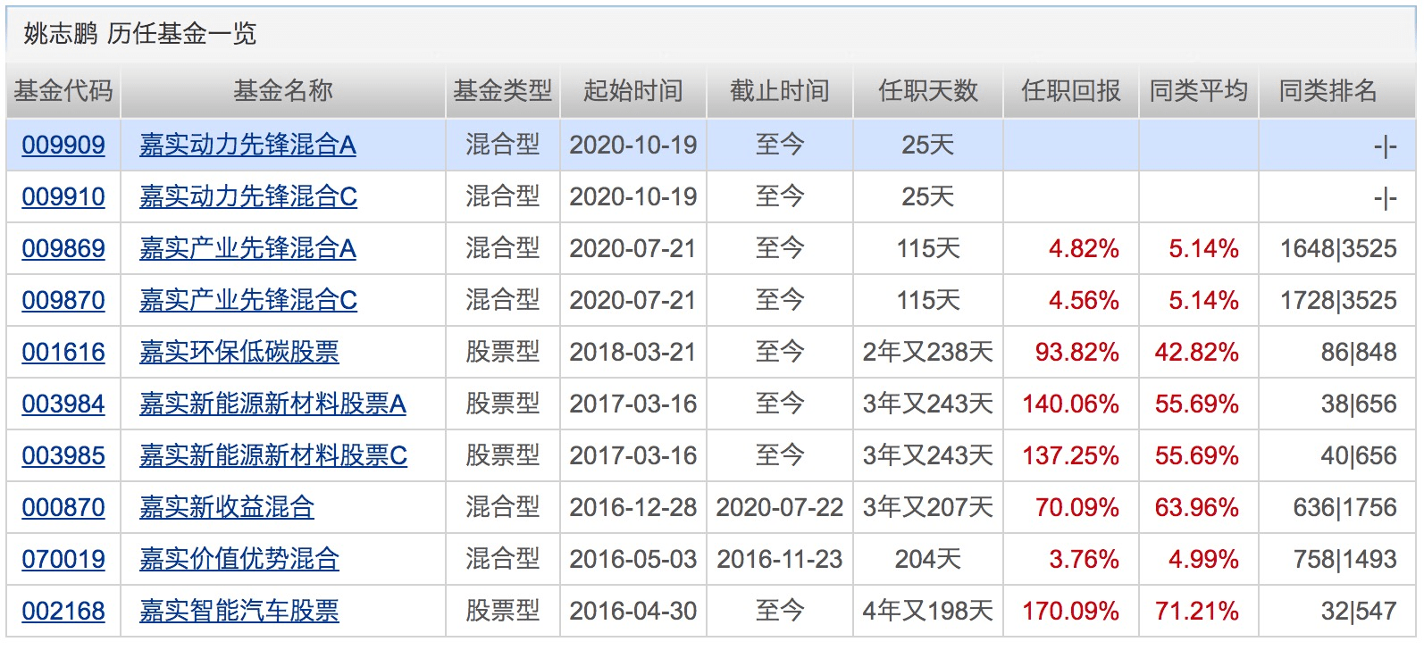Image resolution: width=1424 pixels, height=650 pixels.
Task: Click the 同类排名 column header
Action: (x=1328, y=90)
